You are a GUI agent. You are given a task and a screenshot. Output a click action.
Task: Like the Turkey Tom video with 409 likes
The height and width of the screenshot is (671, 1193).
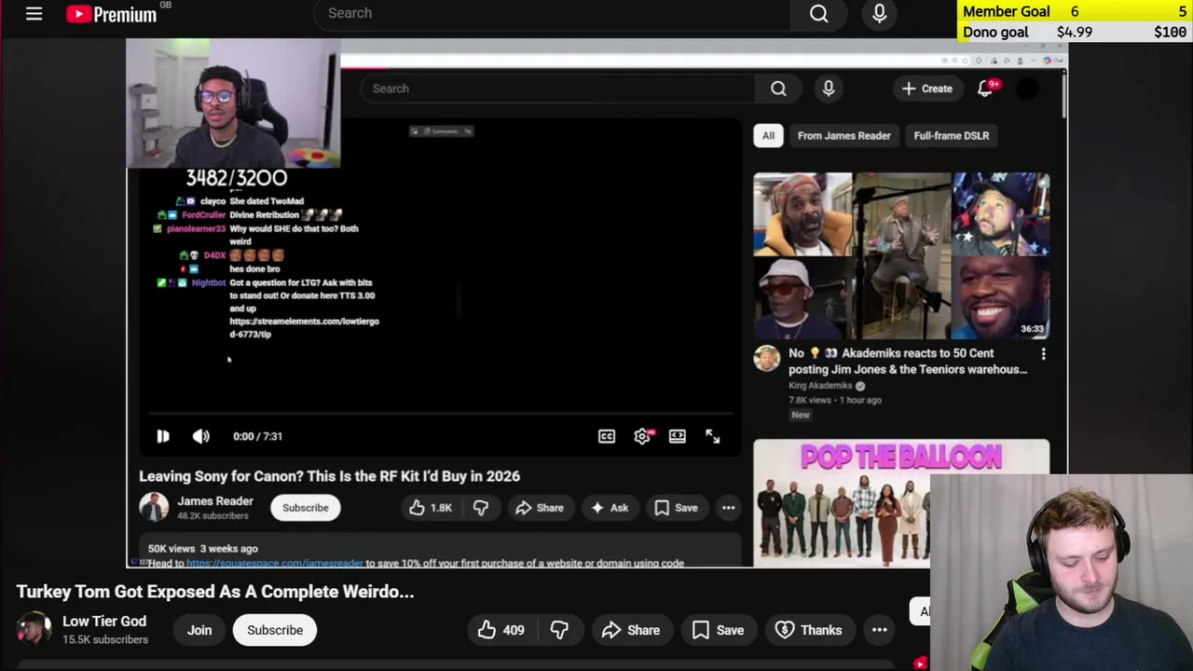(501, 630)
